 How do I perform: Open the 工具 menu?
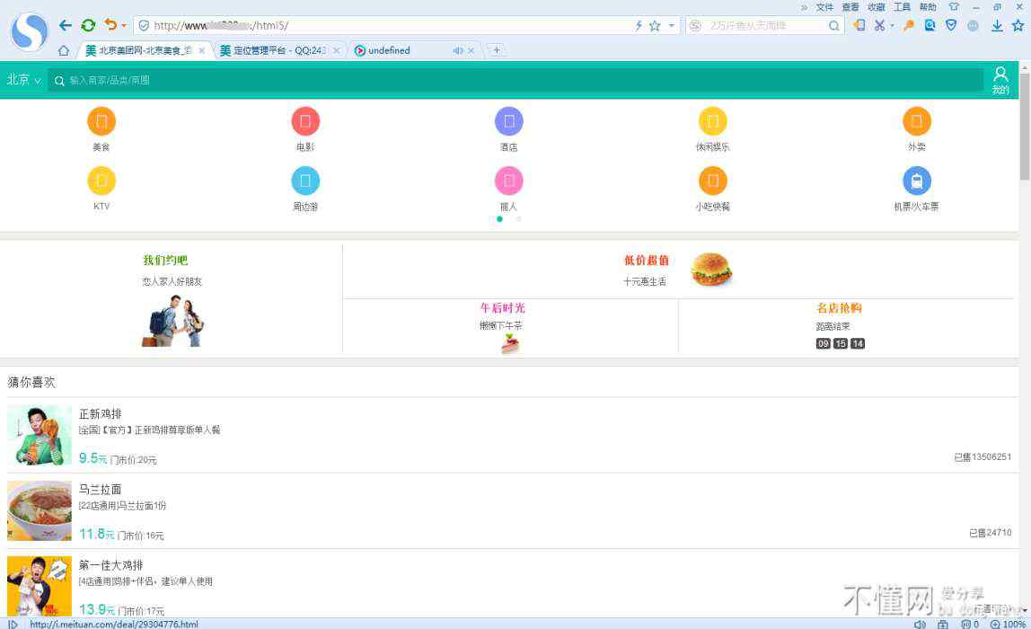coord(902,7)
